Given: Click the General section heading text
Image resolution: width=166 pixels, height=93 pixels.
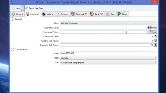Looking at the screenshot, I should click(18, 19).
